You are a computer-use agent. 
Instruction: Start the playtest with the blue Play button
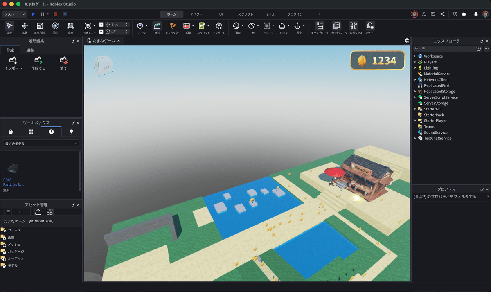click(x=34, y=14)
